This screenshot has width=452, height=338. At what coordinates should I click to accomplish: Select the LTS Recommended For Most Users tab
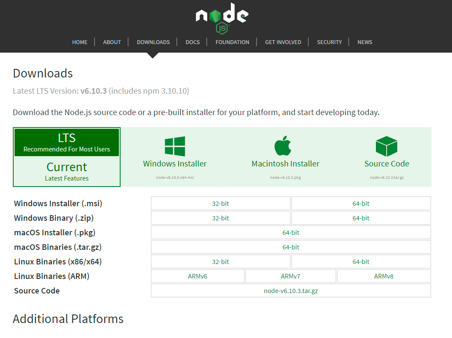[x=67, y=142]
